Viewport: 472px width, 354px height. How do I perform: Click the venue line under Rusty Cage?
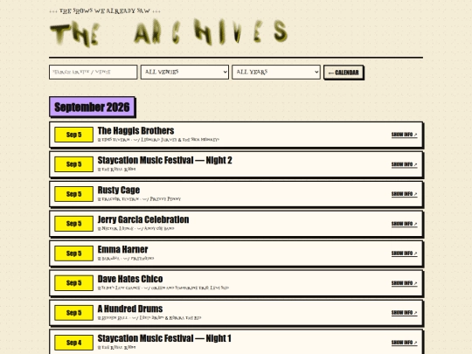click(x=139, y=199)
